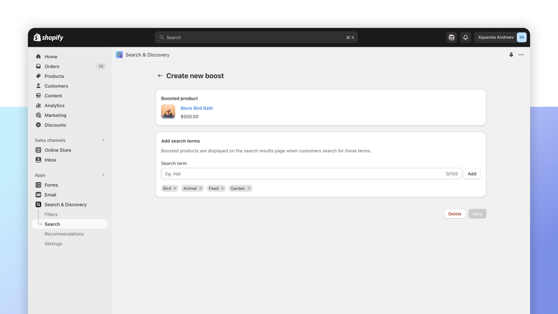Open the Block Bird Bath product link
Screen dimensions: 558x314
[197, 108]
